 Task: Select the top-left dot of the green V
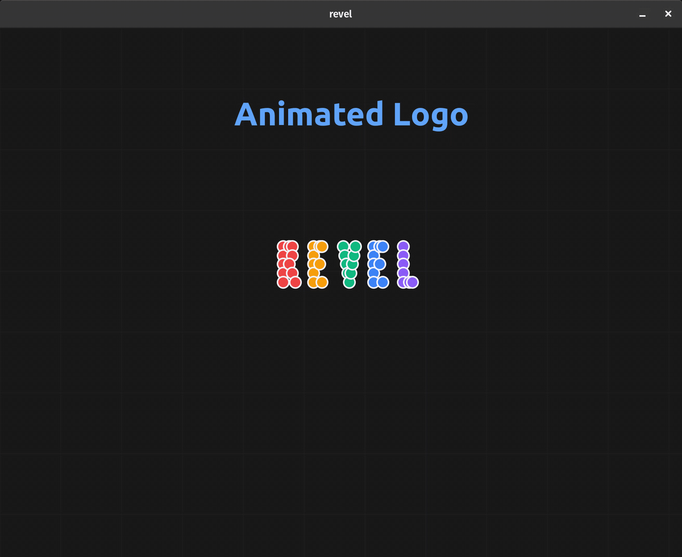pos(343,246)
